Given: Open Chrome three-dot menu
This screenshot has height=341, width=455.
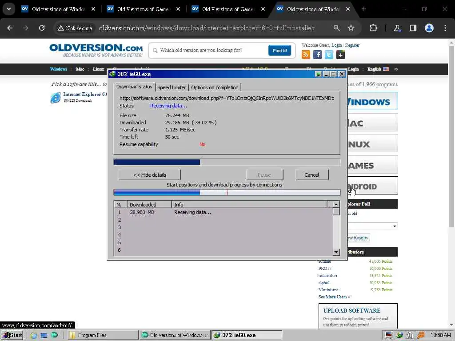Looking at the screenshot, I should [x=445, y=28].
